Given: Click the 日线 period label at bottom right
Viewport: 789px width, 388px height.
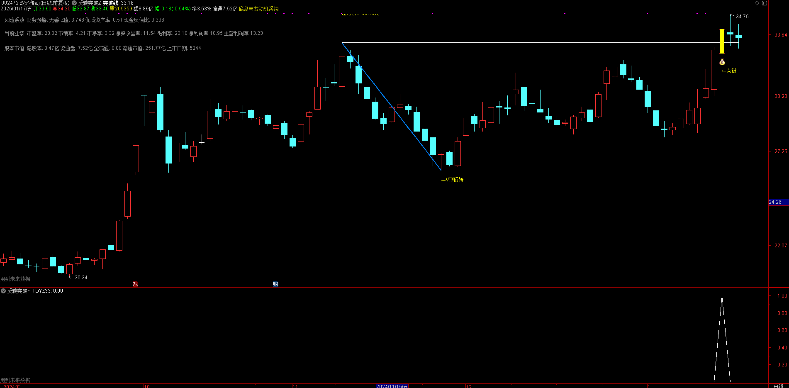Looking at the screenshot, I should [779, 386].
